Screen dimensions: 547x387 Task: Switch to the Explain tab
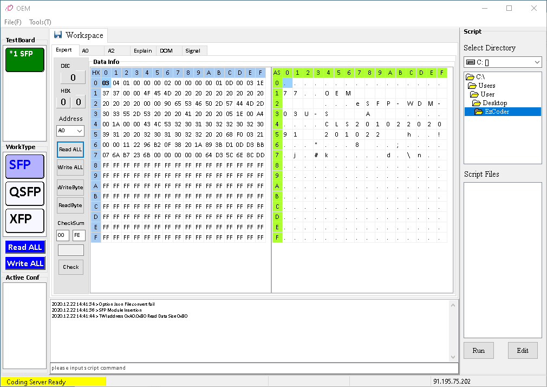(x=143, y=50)
